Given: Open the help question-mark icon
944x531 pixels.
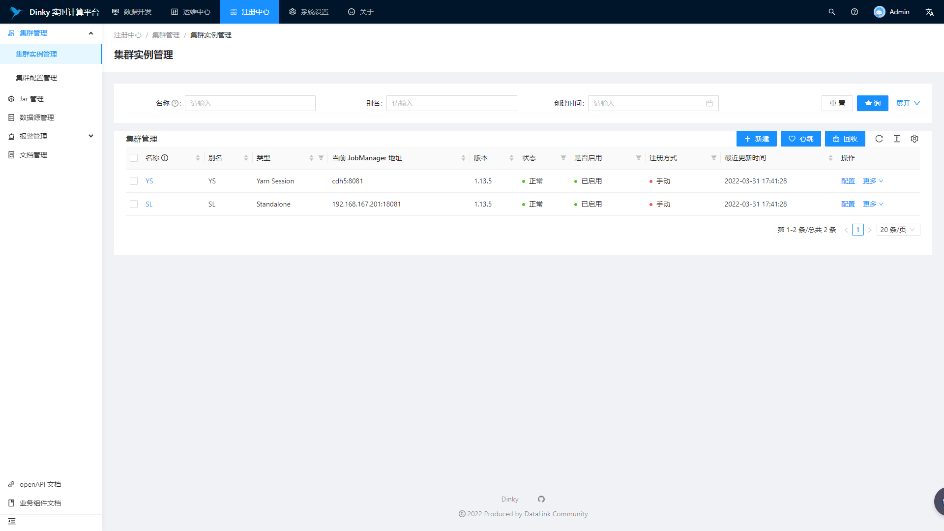Looking at the screenshot, I should coord(855,12).
